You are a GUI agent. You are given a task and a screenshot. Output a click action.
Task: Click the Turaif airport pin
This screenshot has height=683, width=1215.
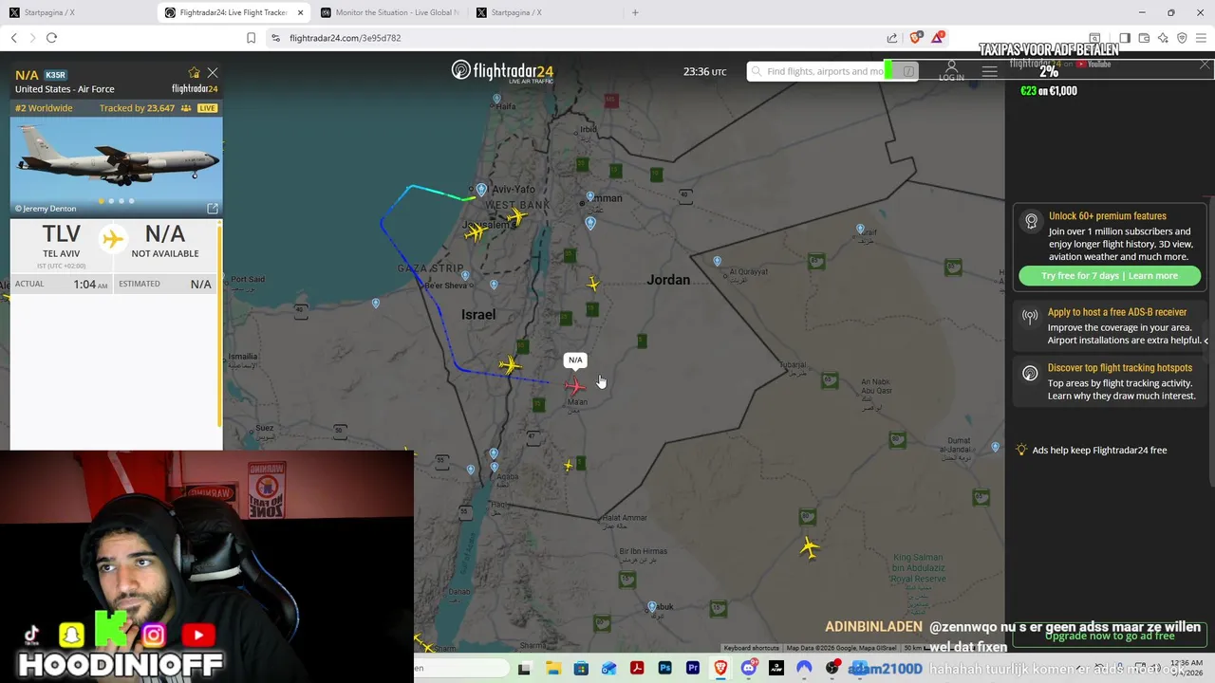[x=860, y=229]
